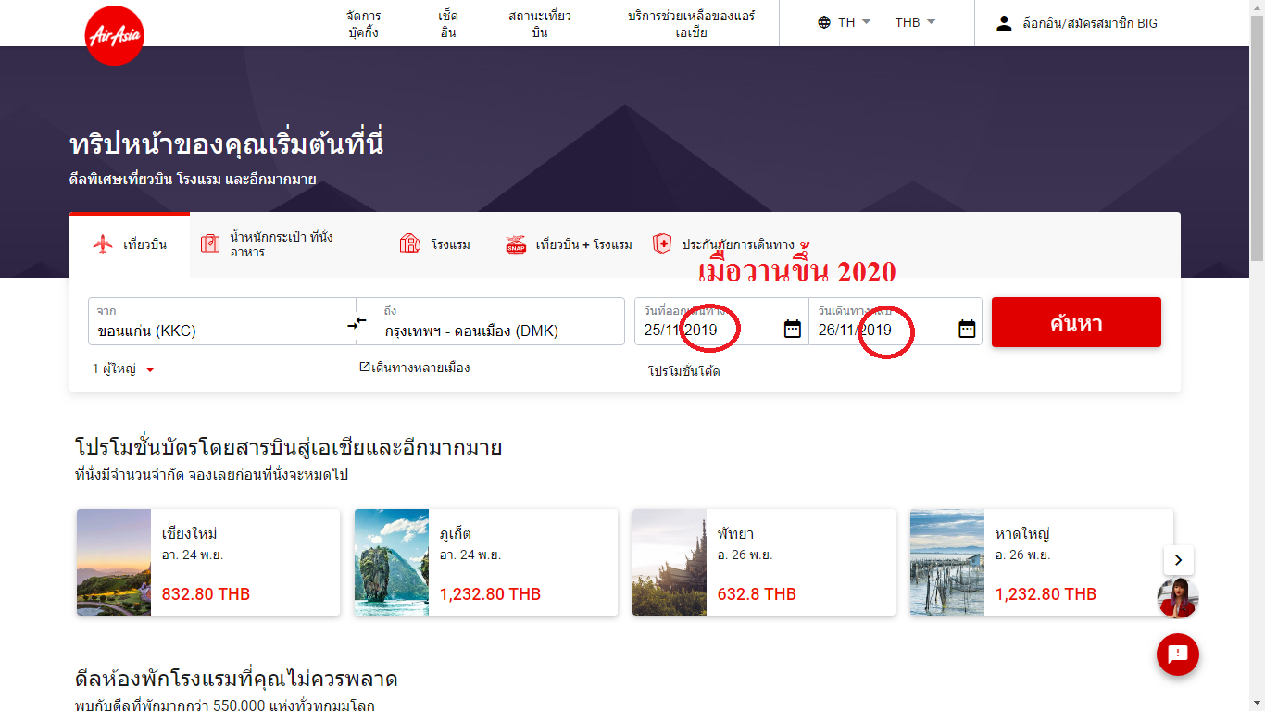The height and width of the screenshot is (711, 1265).
Task: Open the 1 ผู้ใหญ่ passenger dropdown
Action: [x=124, y=369]
